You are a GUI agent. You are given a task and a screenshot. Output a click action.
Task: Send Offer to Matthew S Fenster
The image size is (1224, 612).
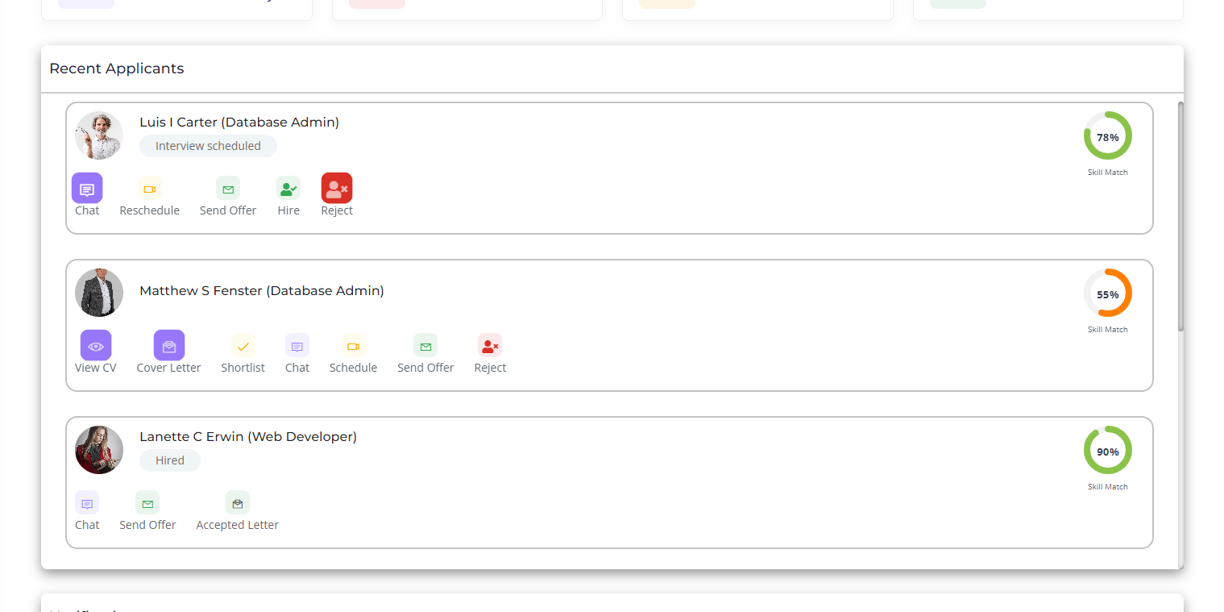tap(425, 346)
